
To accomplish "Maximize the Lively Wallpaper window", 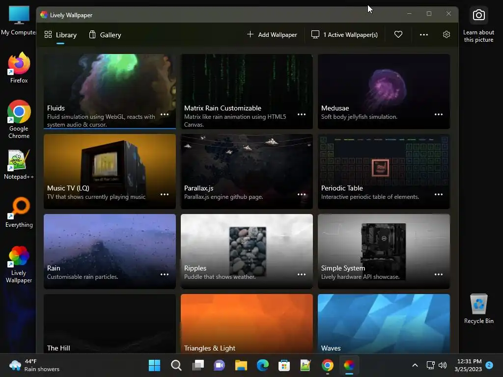I will 429,13.
